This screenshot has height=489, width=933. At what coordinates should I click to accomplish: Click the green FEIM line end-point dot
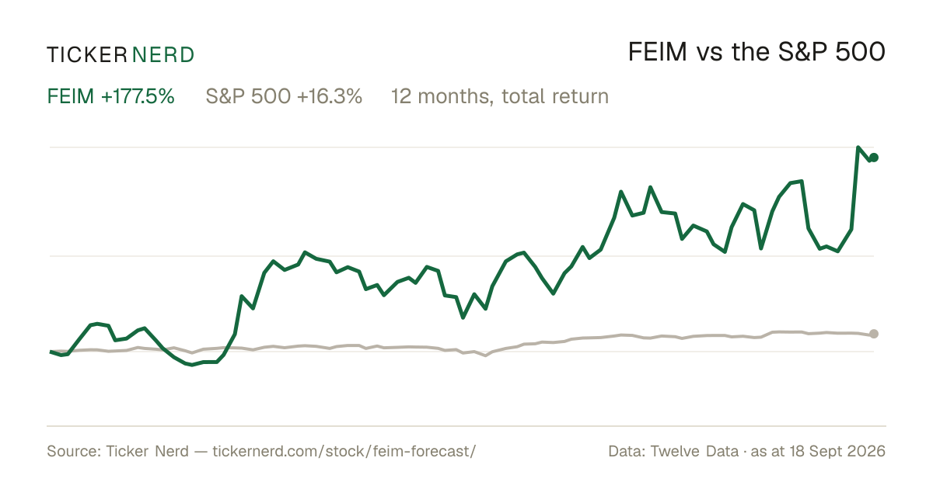[x=874, y=158]
